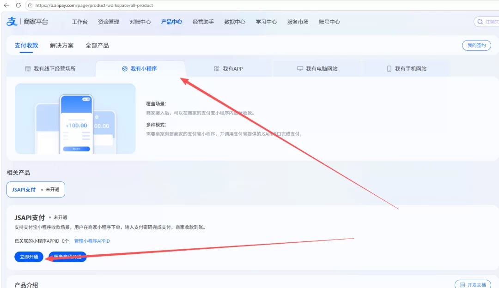Open 资金管理 menu
Viewport: 499px width, 288px height.
(x=109, y=22)
